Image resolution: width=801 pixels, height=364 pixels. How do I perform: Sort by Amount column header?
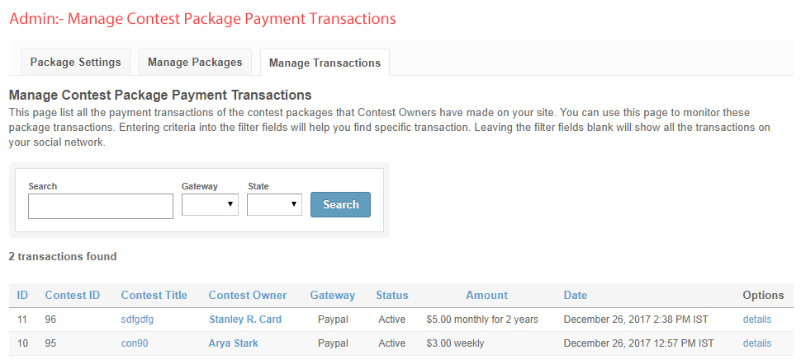coord(486,295)
